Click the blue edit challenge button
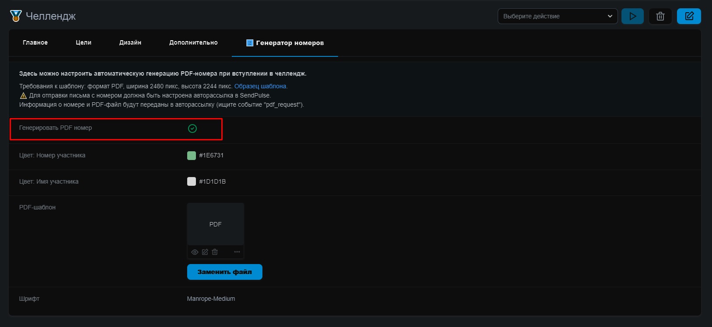 coord(689,16)
